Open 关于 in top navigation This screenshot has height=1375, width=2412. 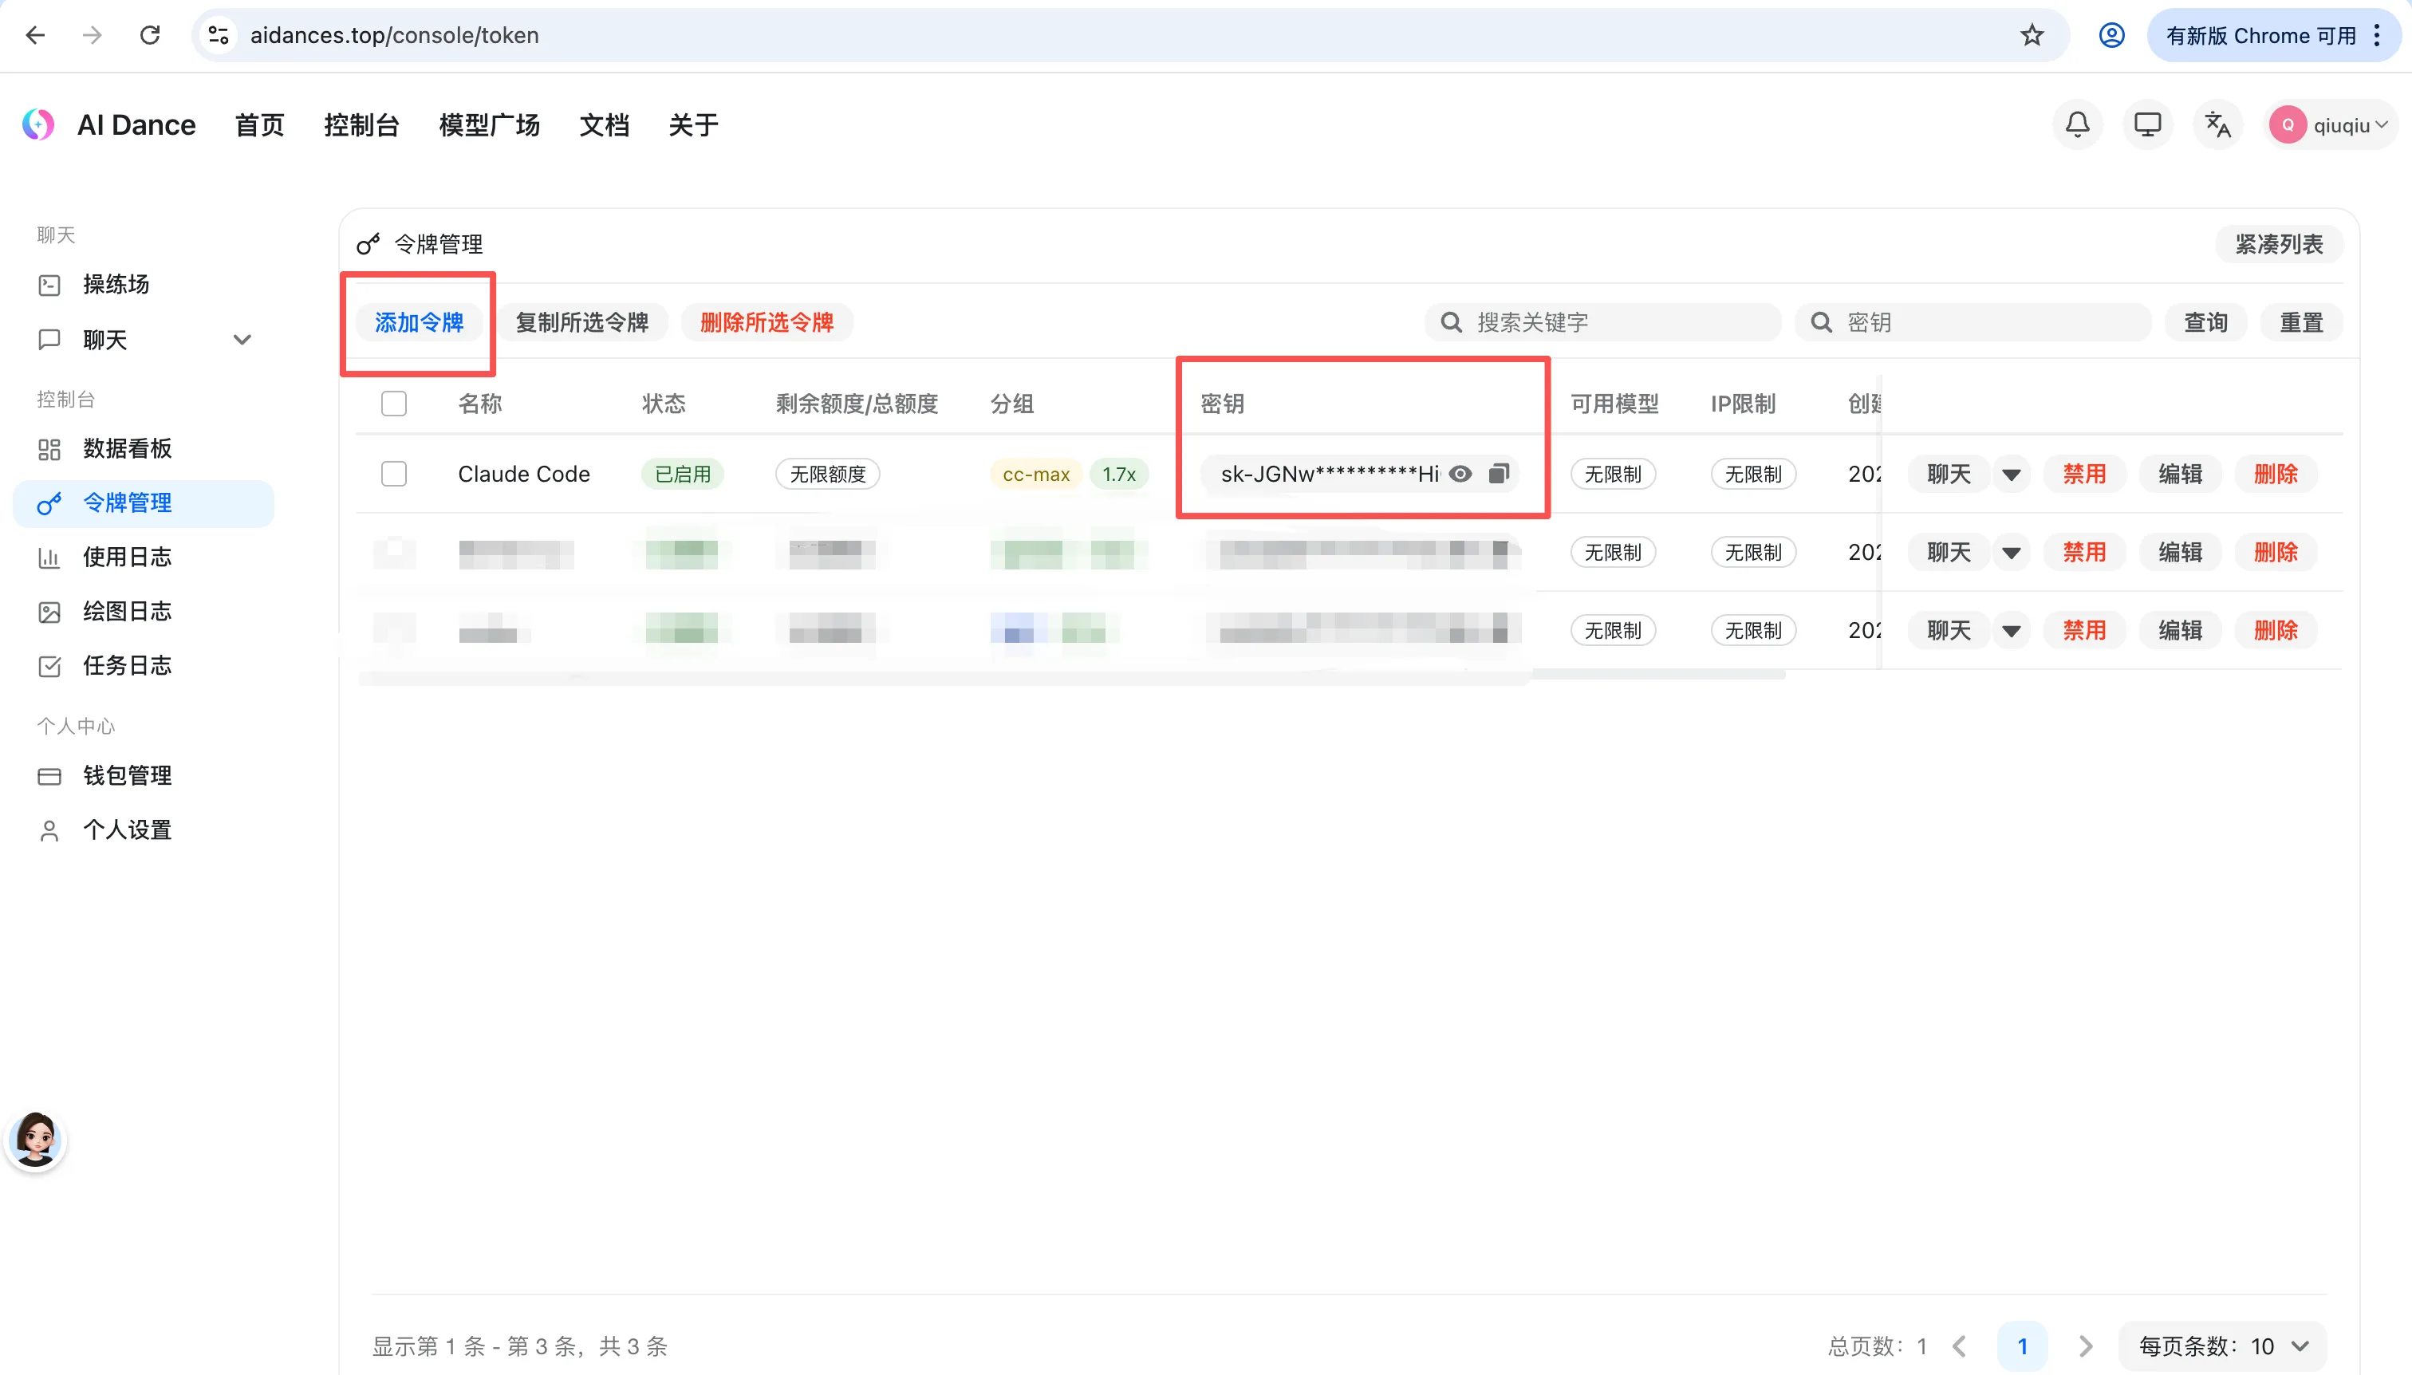(x=693, y=124)
